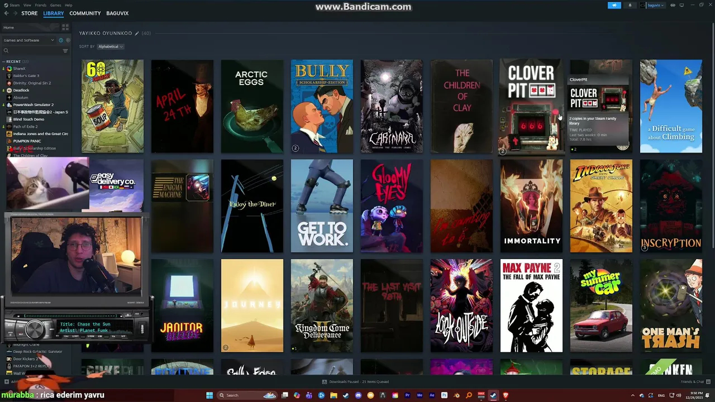Open the Inscryption game cover

[x=671, y=206]
